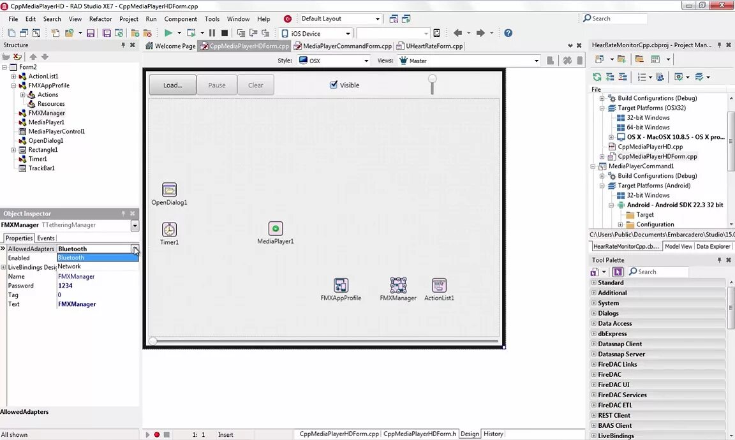Screen dimensions: 735x440
Task: Click the Save floppy disk toolbar icon
Action: (x=91, y=33)
